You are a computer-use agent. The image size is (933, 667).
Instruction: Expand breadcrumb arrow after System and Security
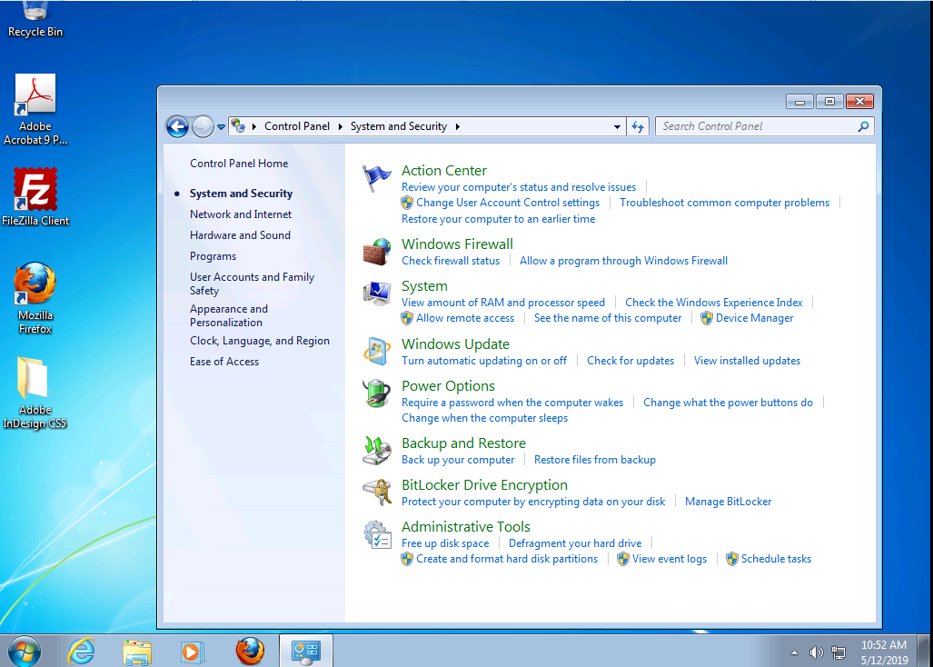point(458,126)
